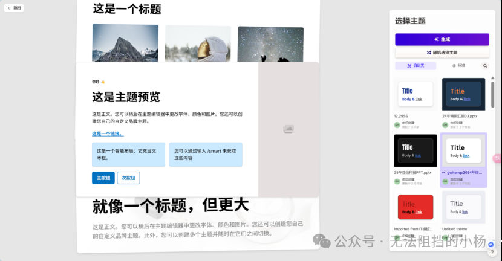Switch to the 标准 standard tab
Image resolution: width=502 pixels, height=261 pixels.
coord(458,66)
